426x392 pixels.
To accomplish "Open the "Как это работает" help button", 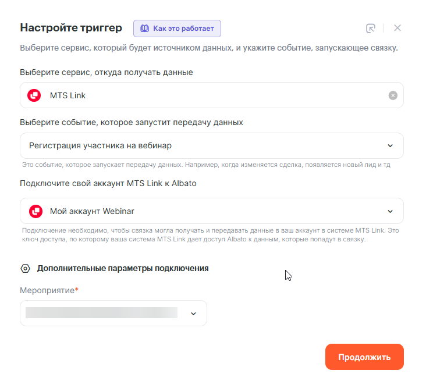I will coord(177,28).
